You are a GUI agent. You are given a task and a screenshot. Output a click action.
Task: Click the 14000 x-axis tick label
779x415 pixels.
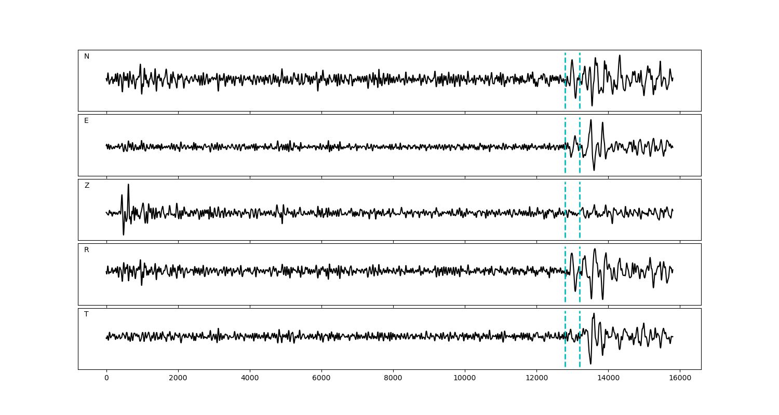[x=608, y=378]
